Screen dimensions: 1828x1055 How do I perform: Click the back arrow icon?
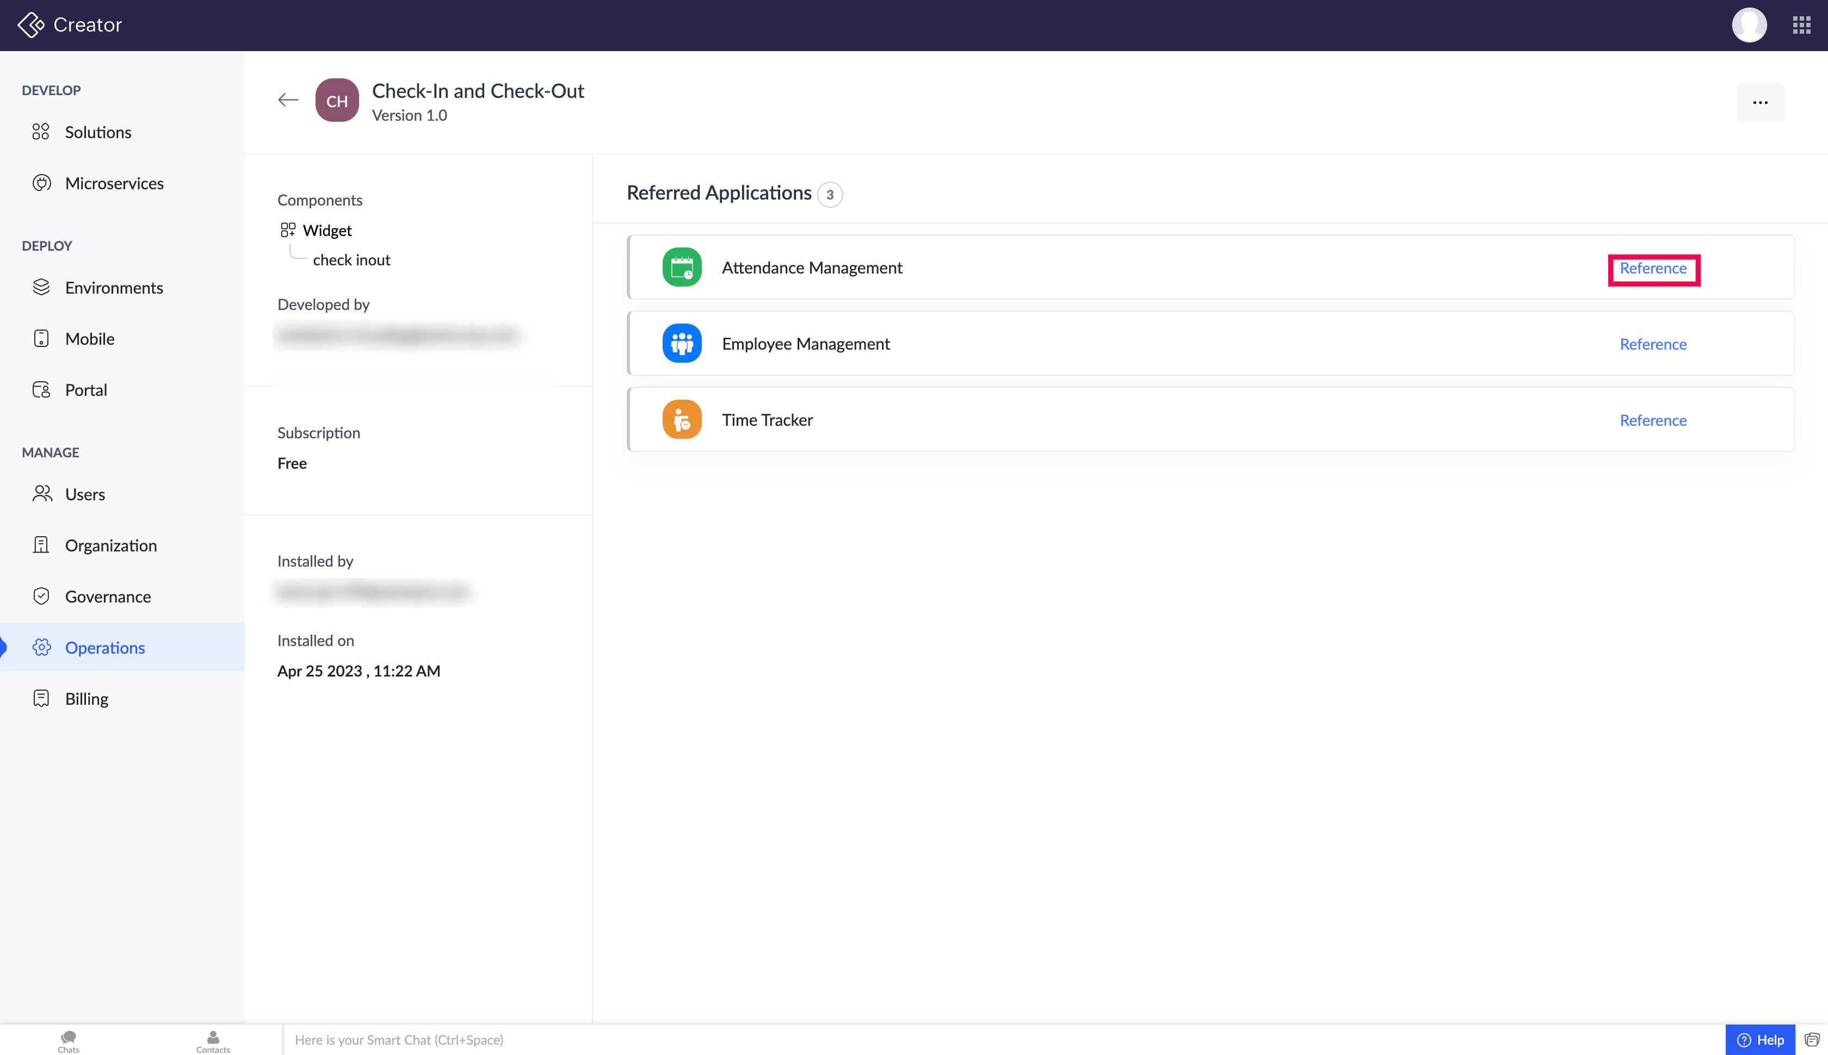[288, 100]
